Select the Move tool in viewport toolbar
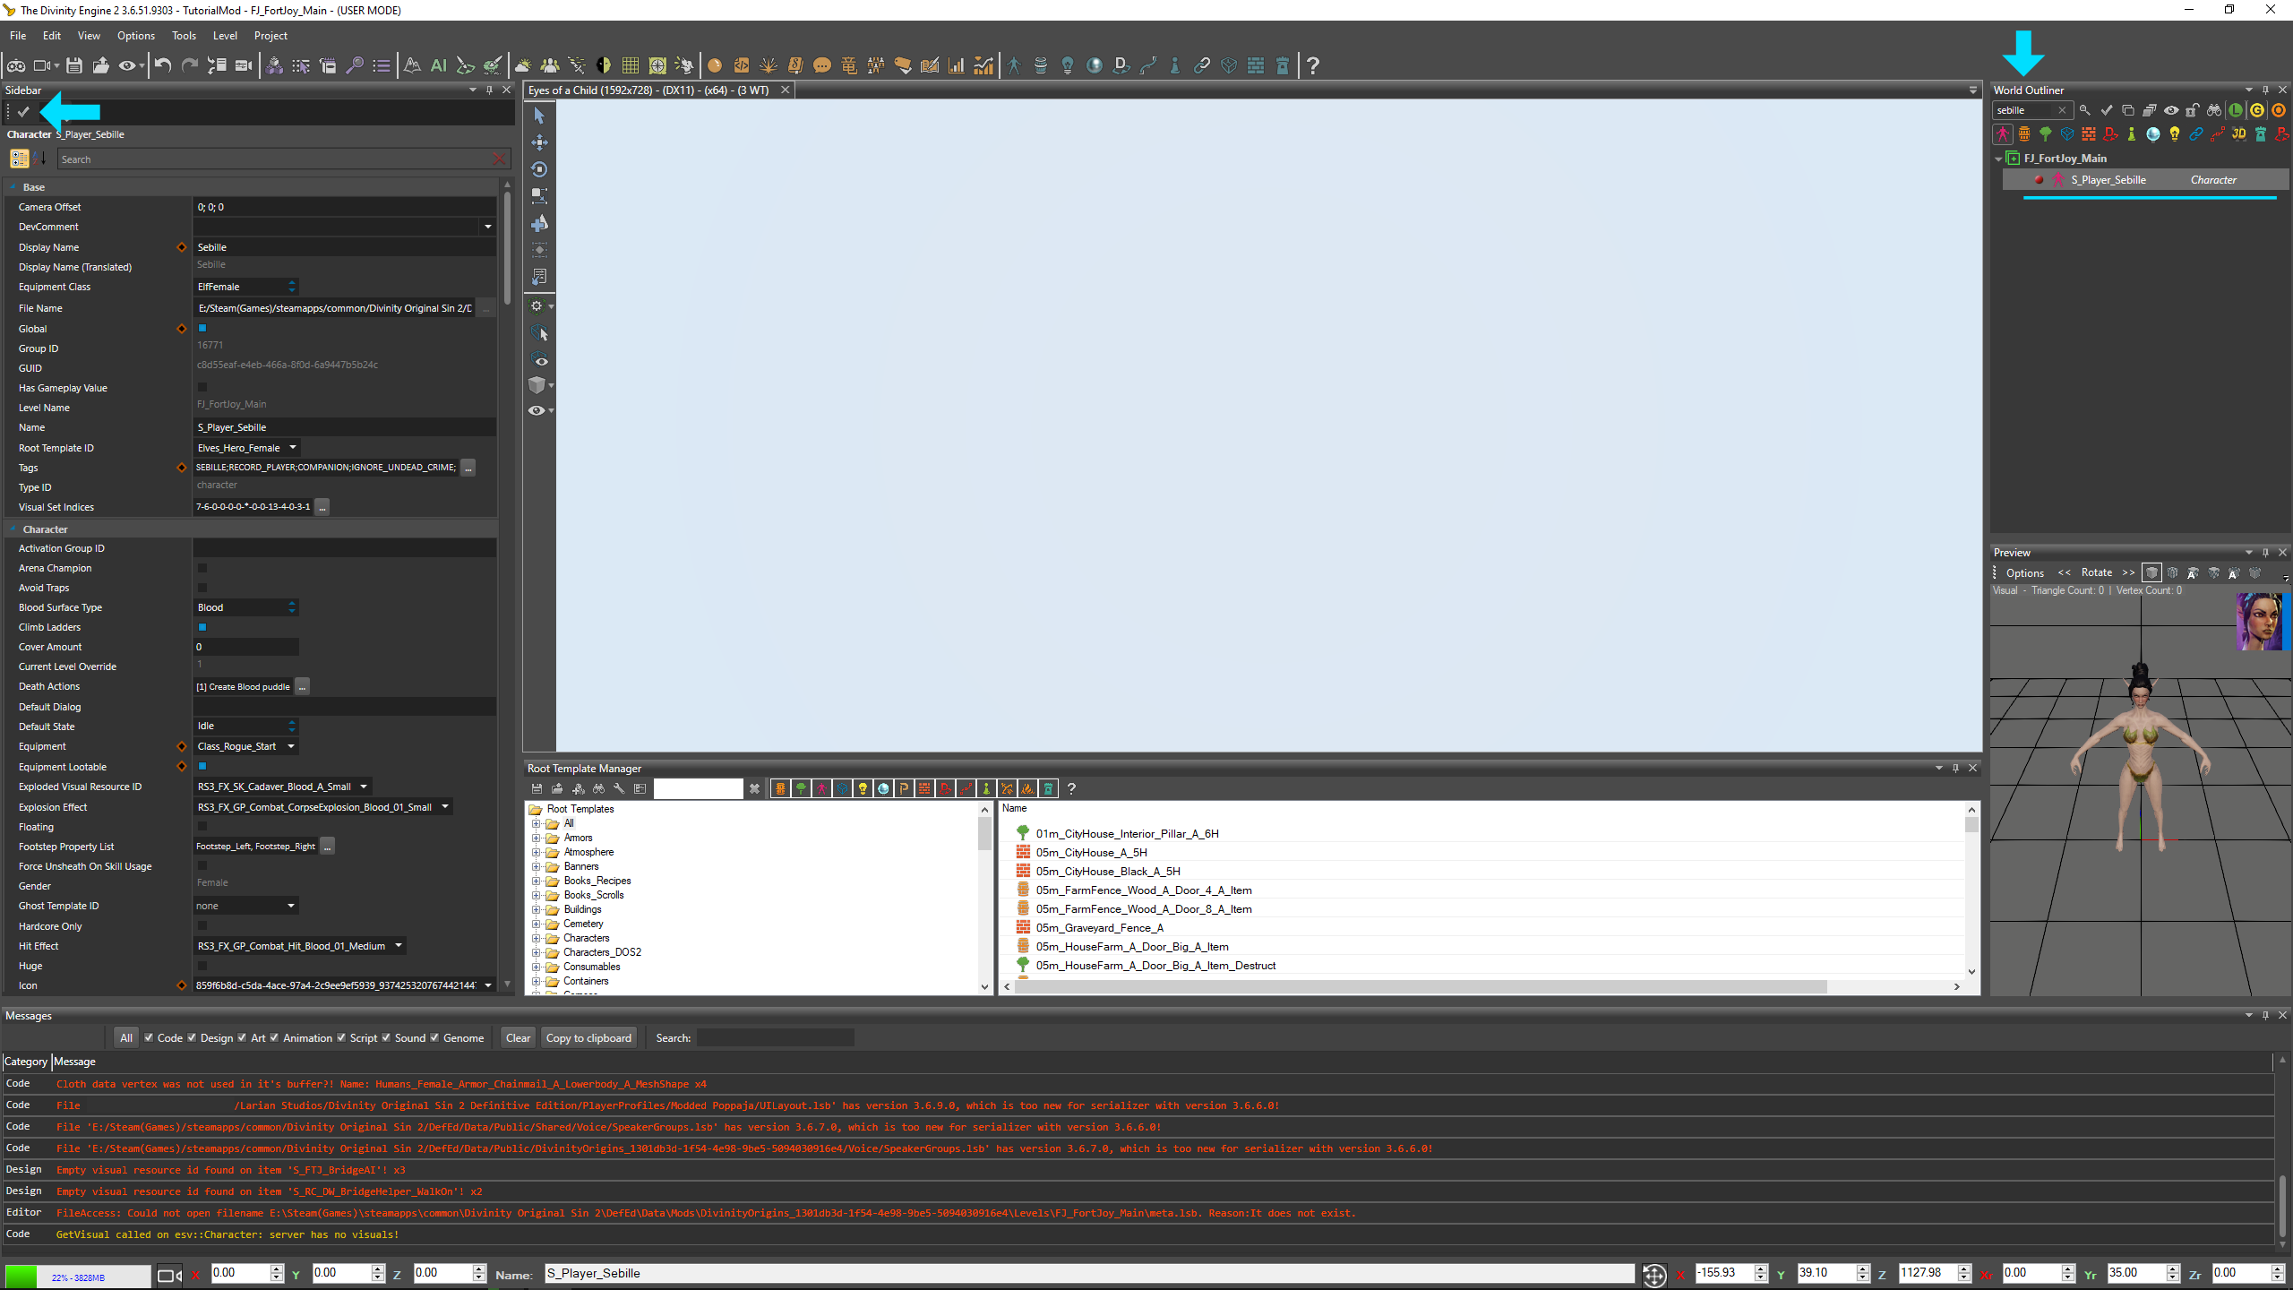2293x1290 pixels. [x=539, y=142]
